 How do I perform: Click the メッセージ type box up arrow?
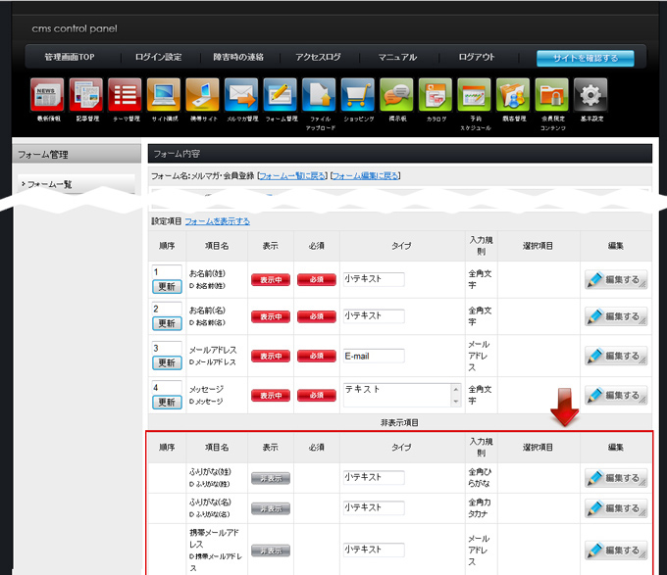tap(455, 388)
